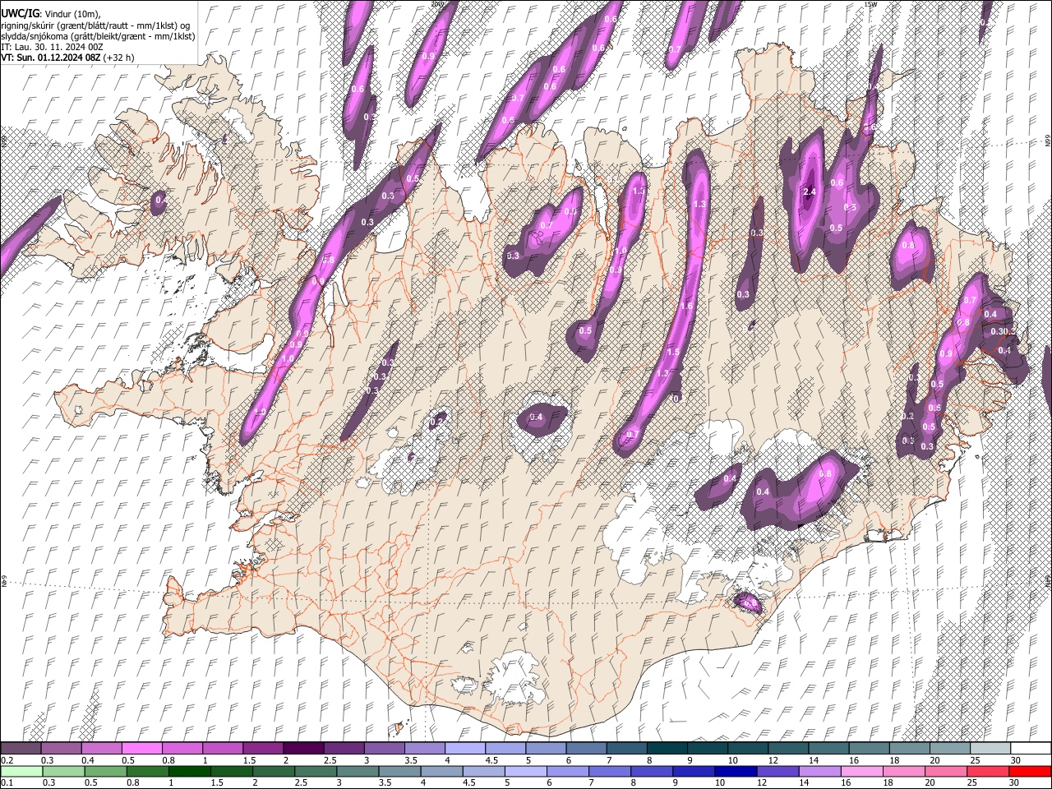Choose the snow-scale swatch between 1 and 1.5
The image size is (1052, 789).
(x=222, y=748)
